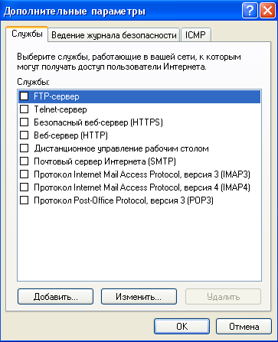Enable the FTP-сервер checkbox

click(25, 96)
